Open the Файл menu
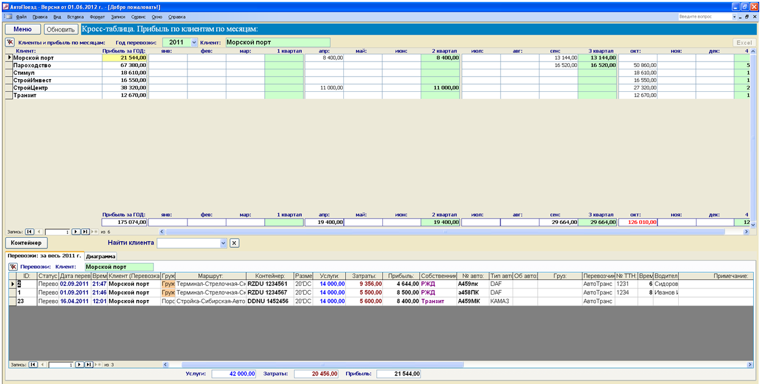The image size is (761, 384). (21, 17)
